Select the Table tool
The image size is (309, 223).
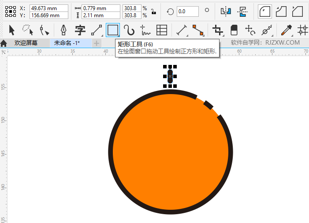[x=162, y=30]
